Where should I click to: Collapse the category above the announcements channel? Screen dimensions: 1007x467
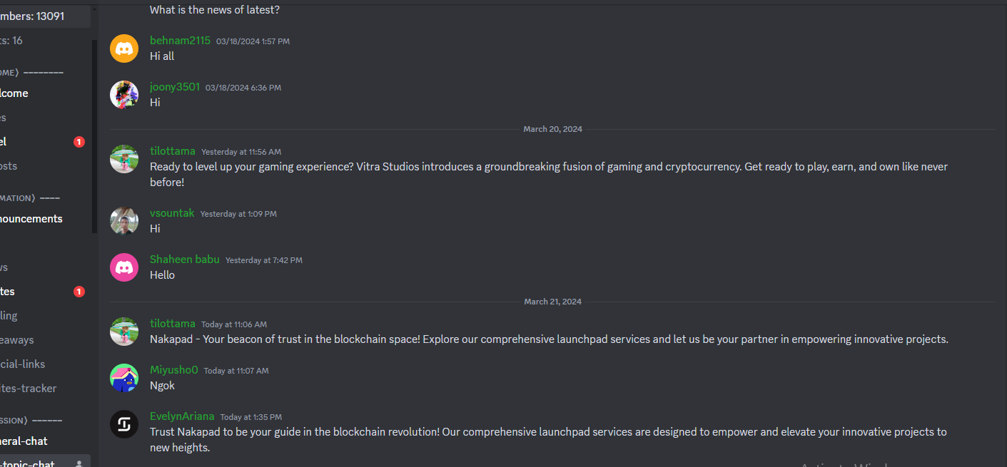coord(30,197)
